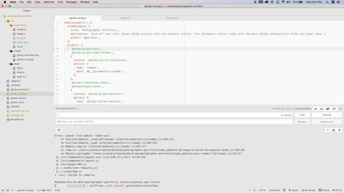Viewport: 344px width, 193px height.
Task: Click the new terminal plus icon in status bar
Action: click(3, 190)
